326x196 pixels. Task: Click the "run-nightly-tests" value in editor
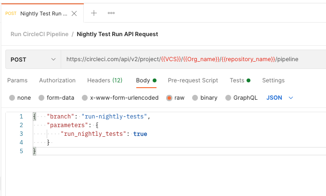[114, 117]
